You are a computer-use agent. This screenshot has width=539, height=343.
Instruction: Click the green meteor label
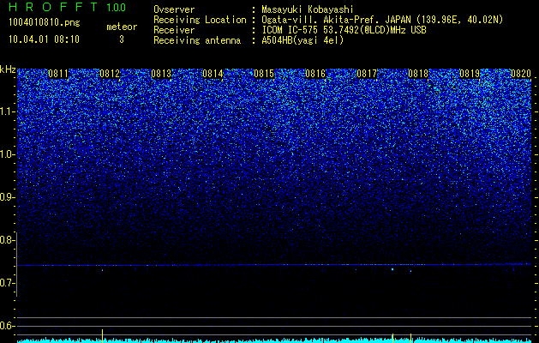click(x=122, y=27)
